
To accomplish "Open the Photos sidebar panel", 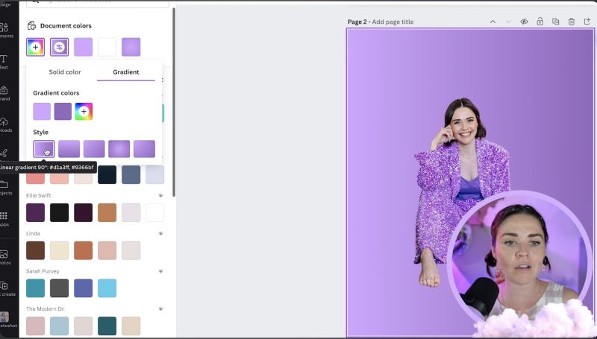I will coord(4,257).
